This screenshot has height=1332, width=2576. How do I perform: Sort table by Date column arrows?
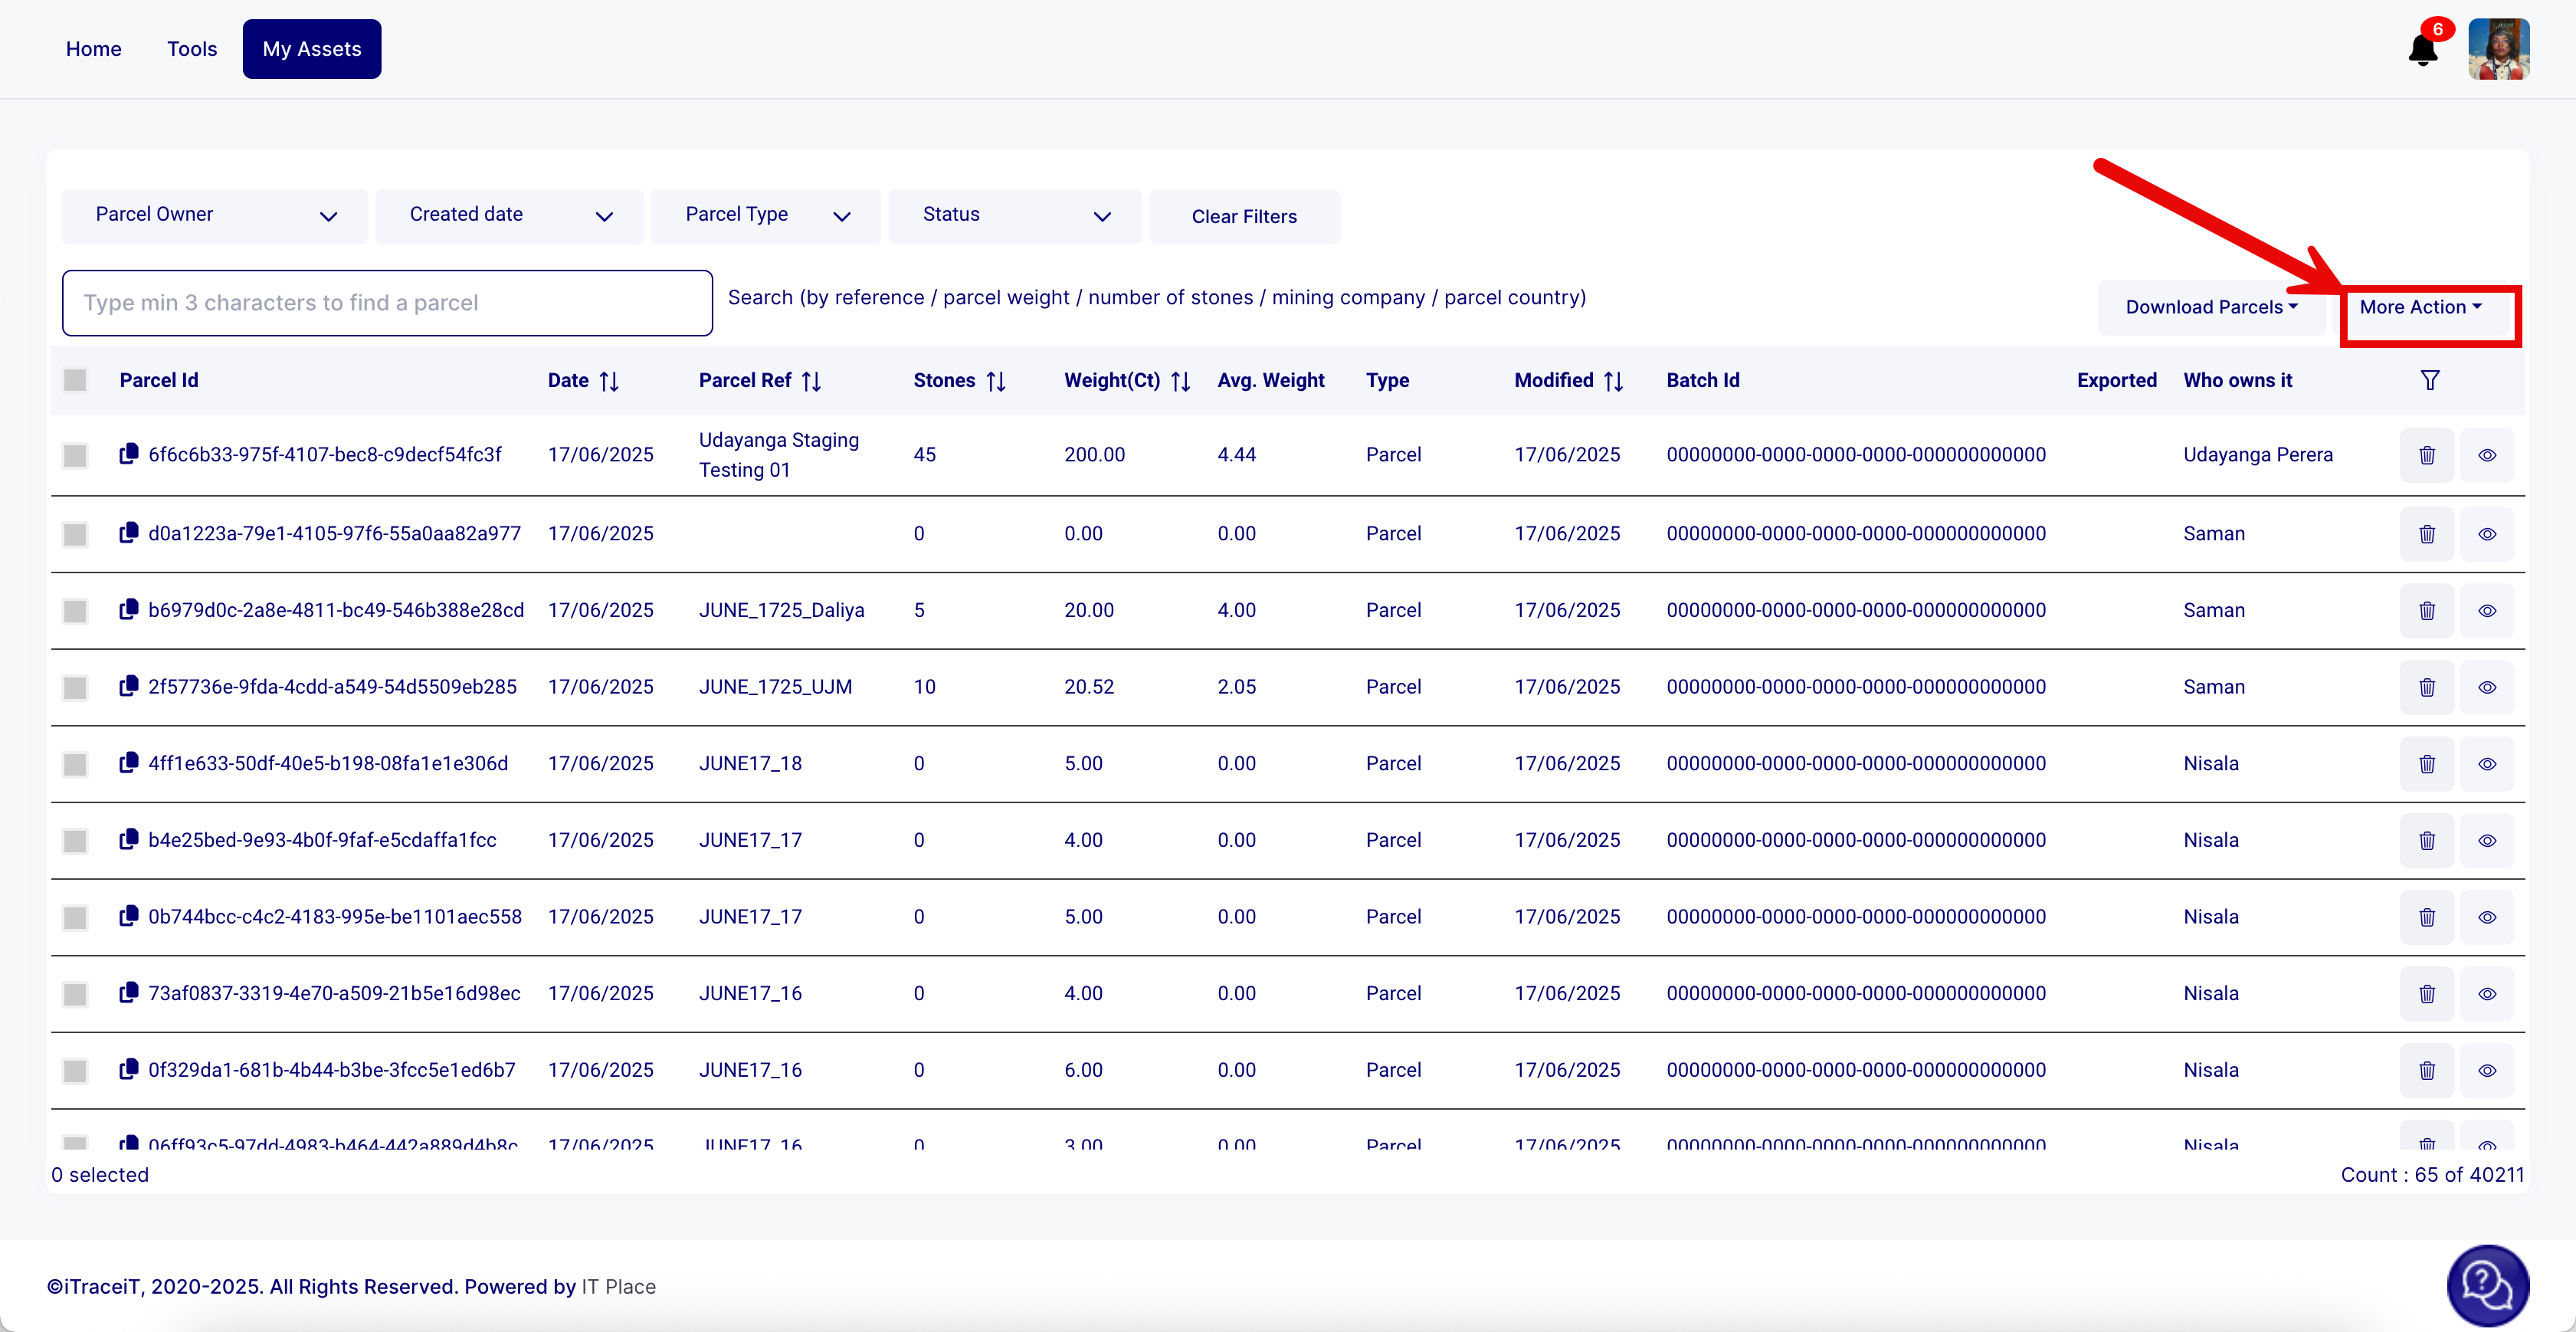coord(609,381)
